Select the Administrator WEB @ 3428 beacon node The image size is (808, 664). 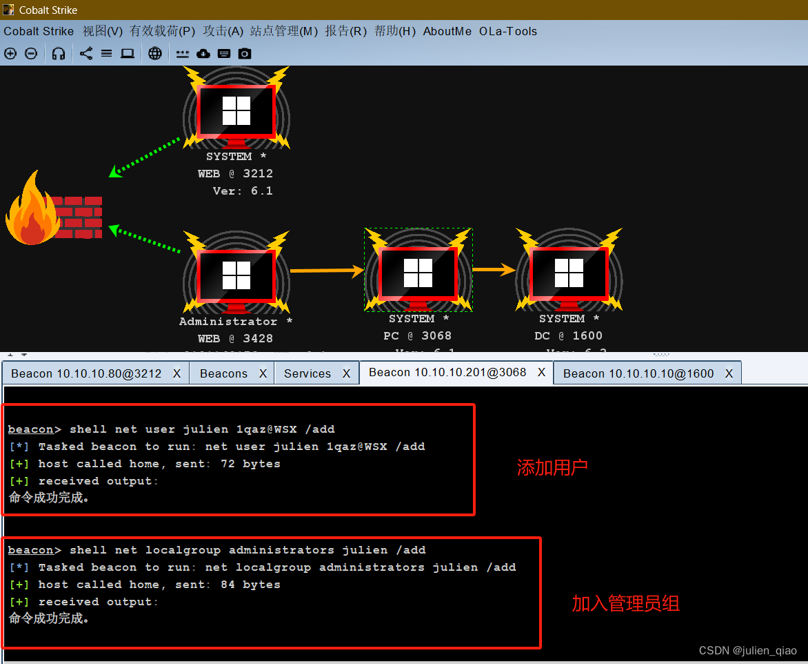236,273
